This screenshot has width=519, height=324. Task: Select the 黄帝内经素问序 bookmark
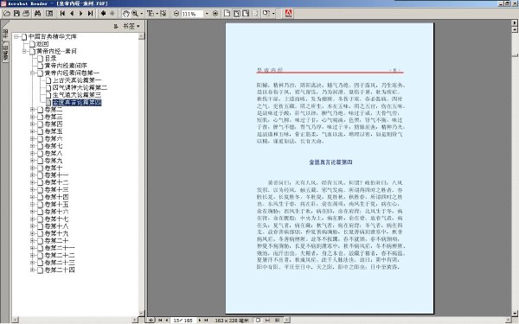click(x=66, y=66)
